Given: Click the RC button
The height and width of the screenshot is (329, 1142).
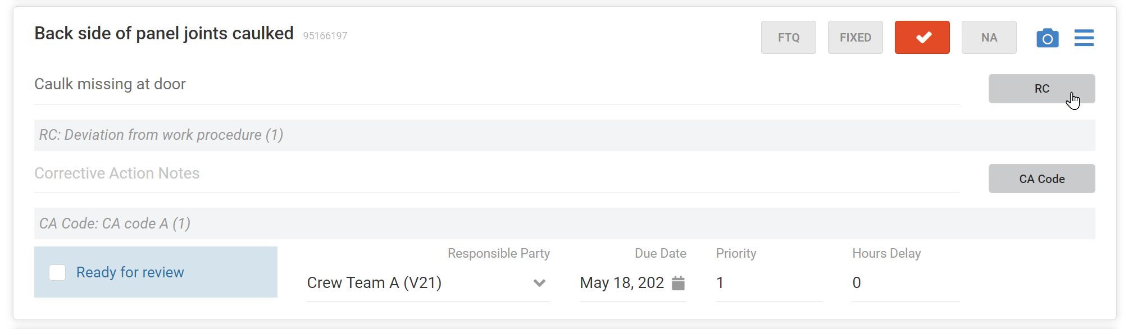Looking at the screenshot, I should pos(1041,89).
